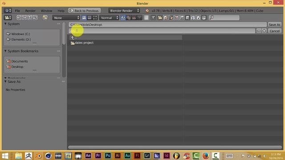Click the file name input field
The width and height of the screenshot is (285, 160).
[x=162, y=31]
